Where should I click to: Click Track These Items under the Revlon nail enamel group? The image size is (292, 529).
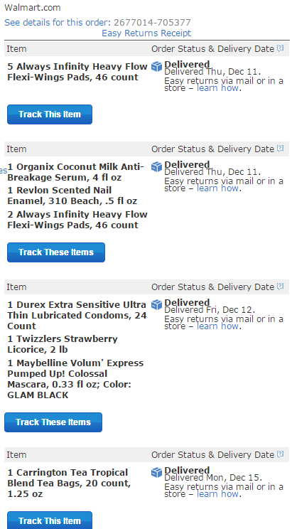point(56,252)
